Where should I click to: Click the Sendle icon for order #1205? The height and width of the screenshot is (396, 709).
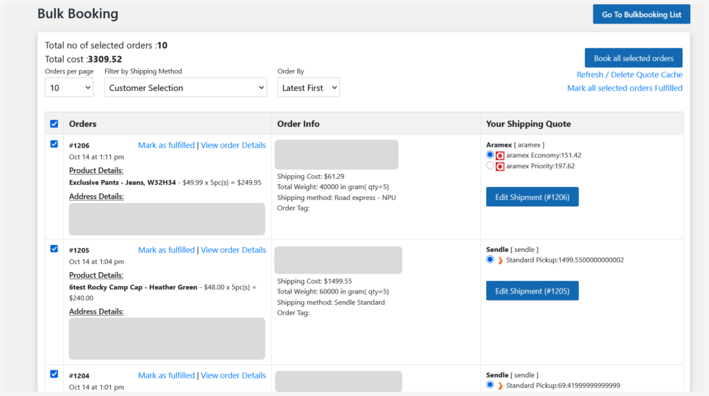[500, 260]
